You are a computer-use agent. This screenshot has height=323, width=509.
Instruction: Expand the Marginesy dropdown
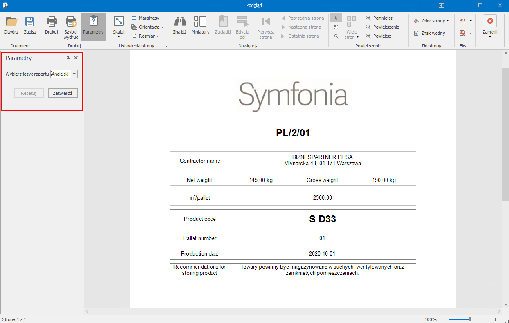coord(148,18)
